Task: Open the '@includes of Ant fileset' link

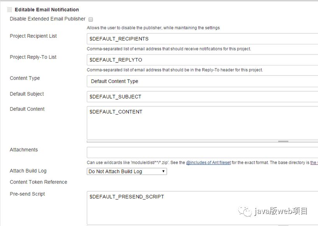Action: tap(208, 162)
